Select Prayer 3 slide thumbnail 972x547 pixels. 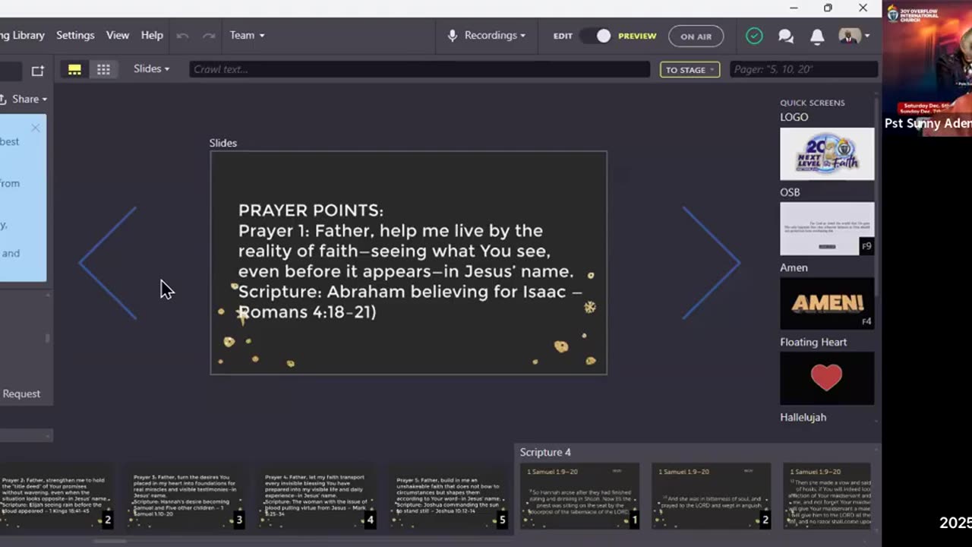click(x=185, y=495)
